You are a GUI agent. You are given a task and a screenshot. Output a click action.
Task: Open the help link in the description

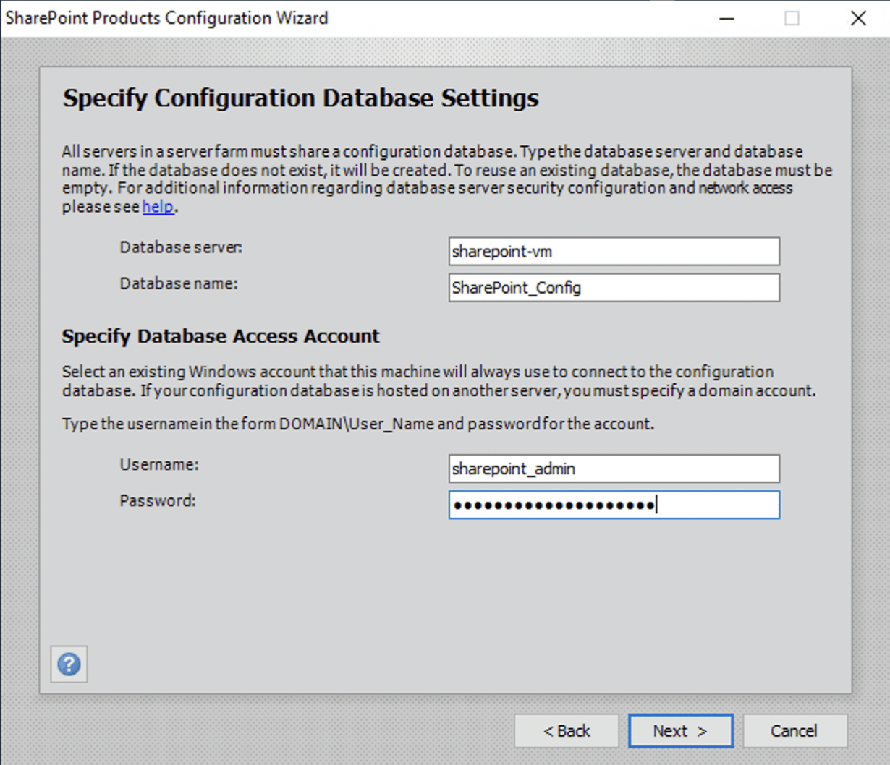point(158,207)
